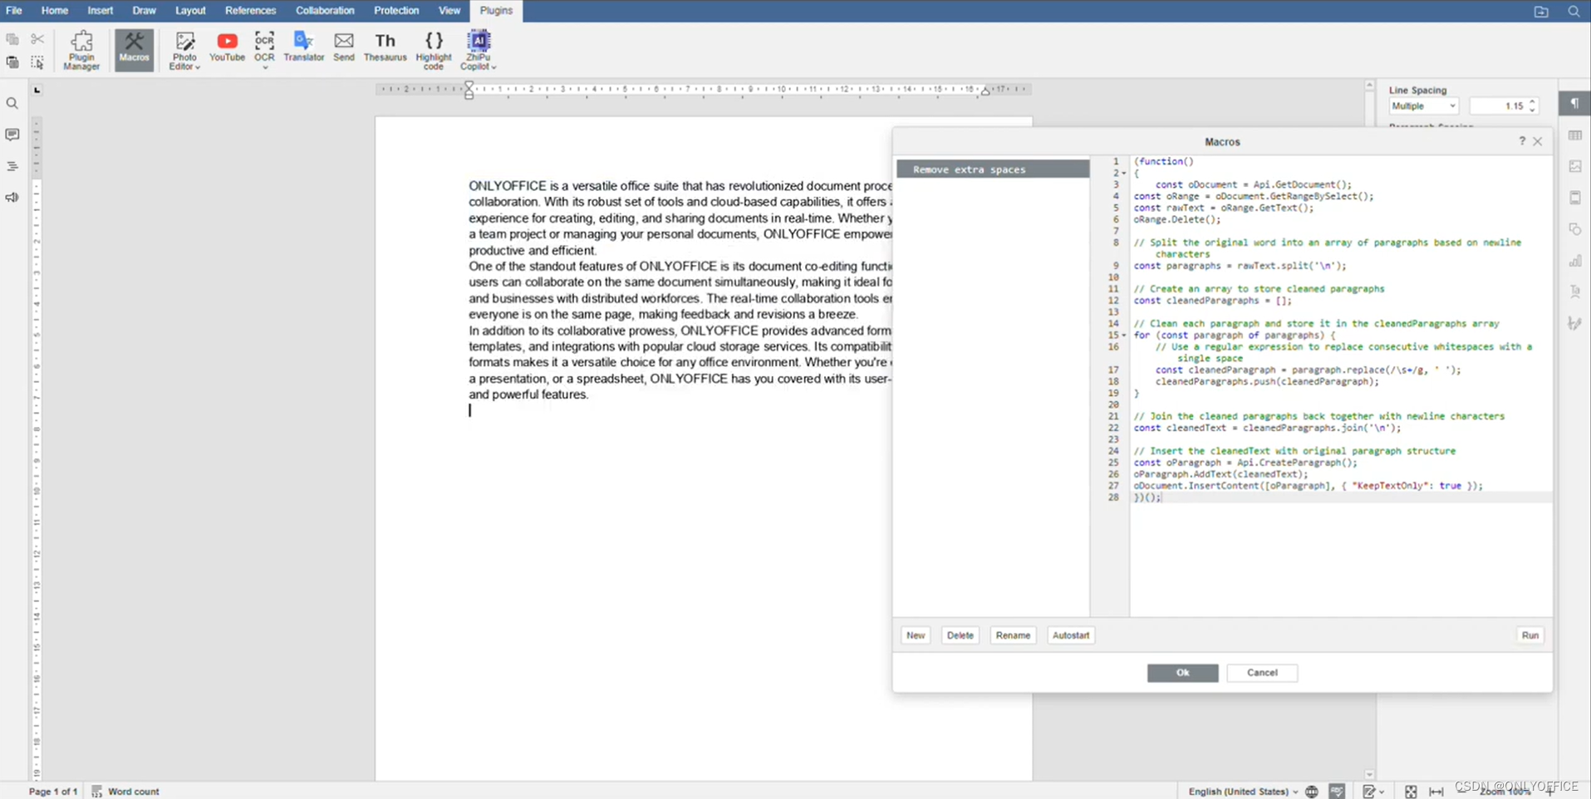This screenshot has height=799, width=1591.
Task: Open the ZhiPu Copilot plugin
Action: click(479, 51)
